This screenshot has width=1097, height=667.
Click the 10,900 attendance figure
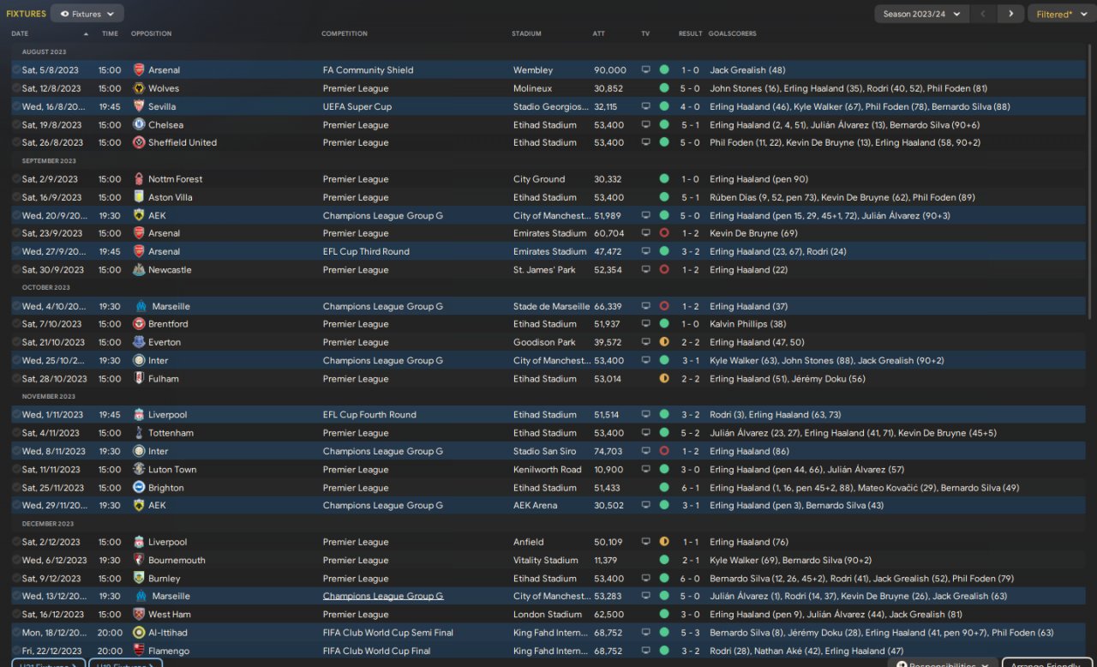click(608, 469)
